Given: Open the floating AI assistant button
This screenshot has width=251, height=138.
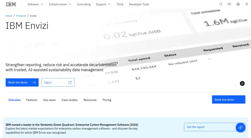Looking at the screenshot, I should click(240, 127).
